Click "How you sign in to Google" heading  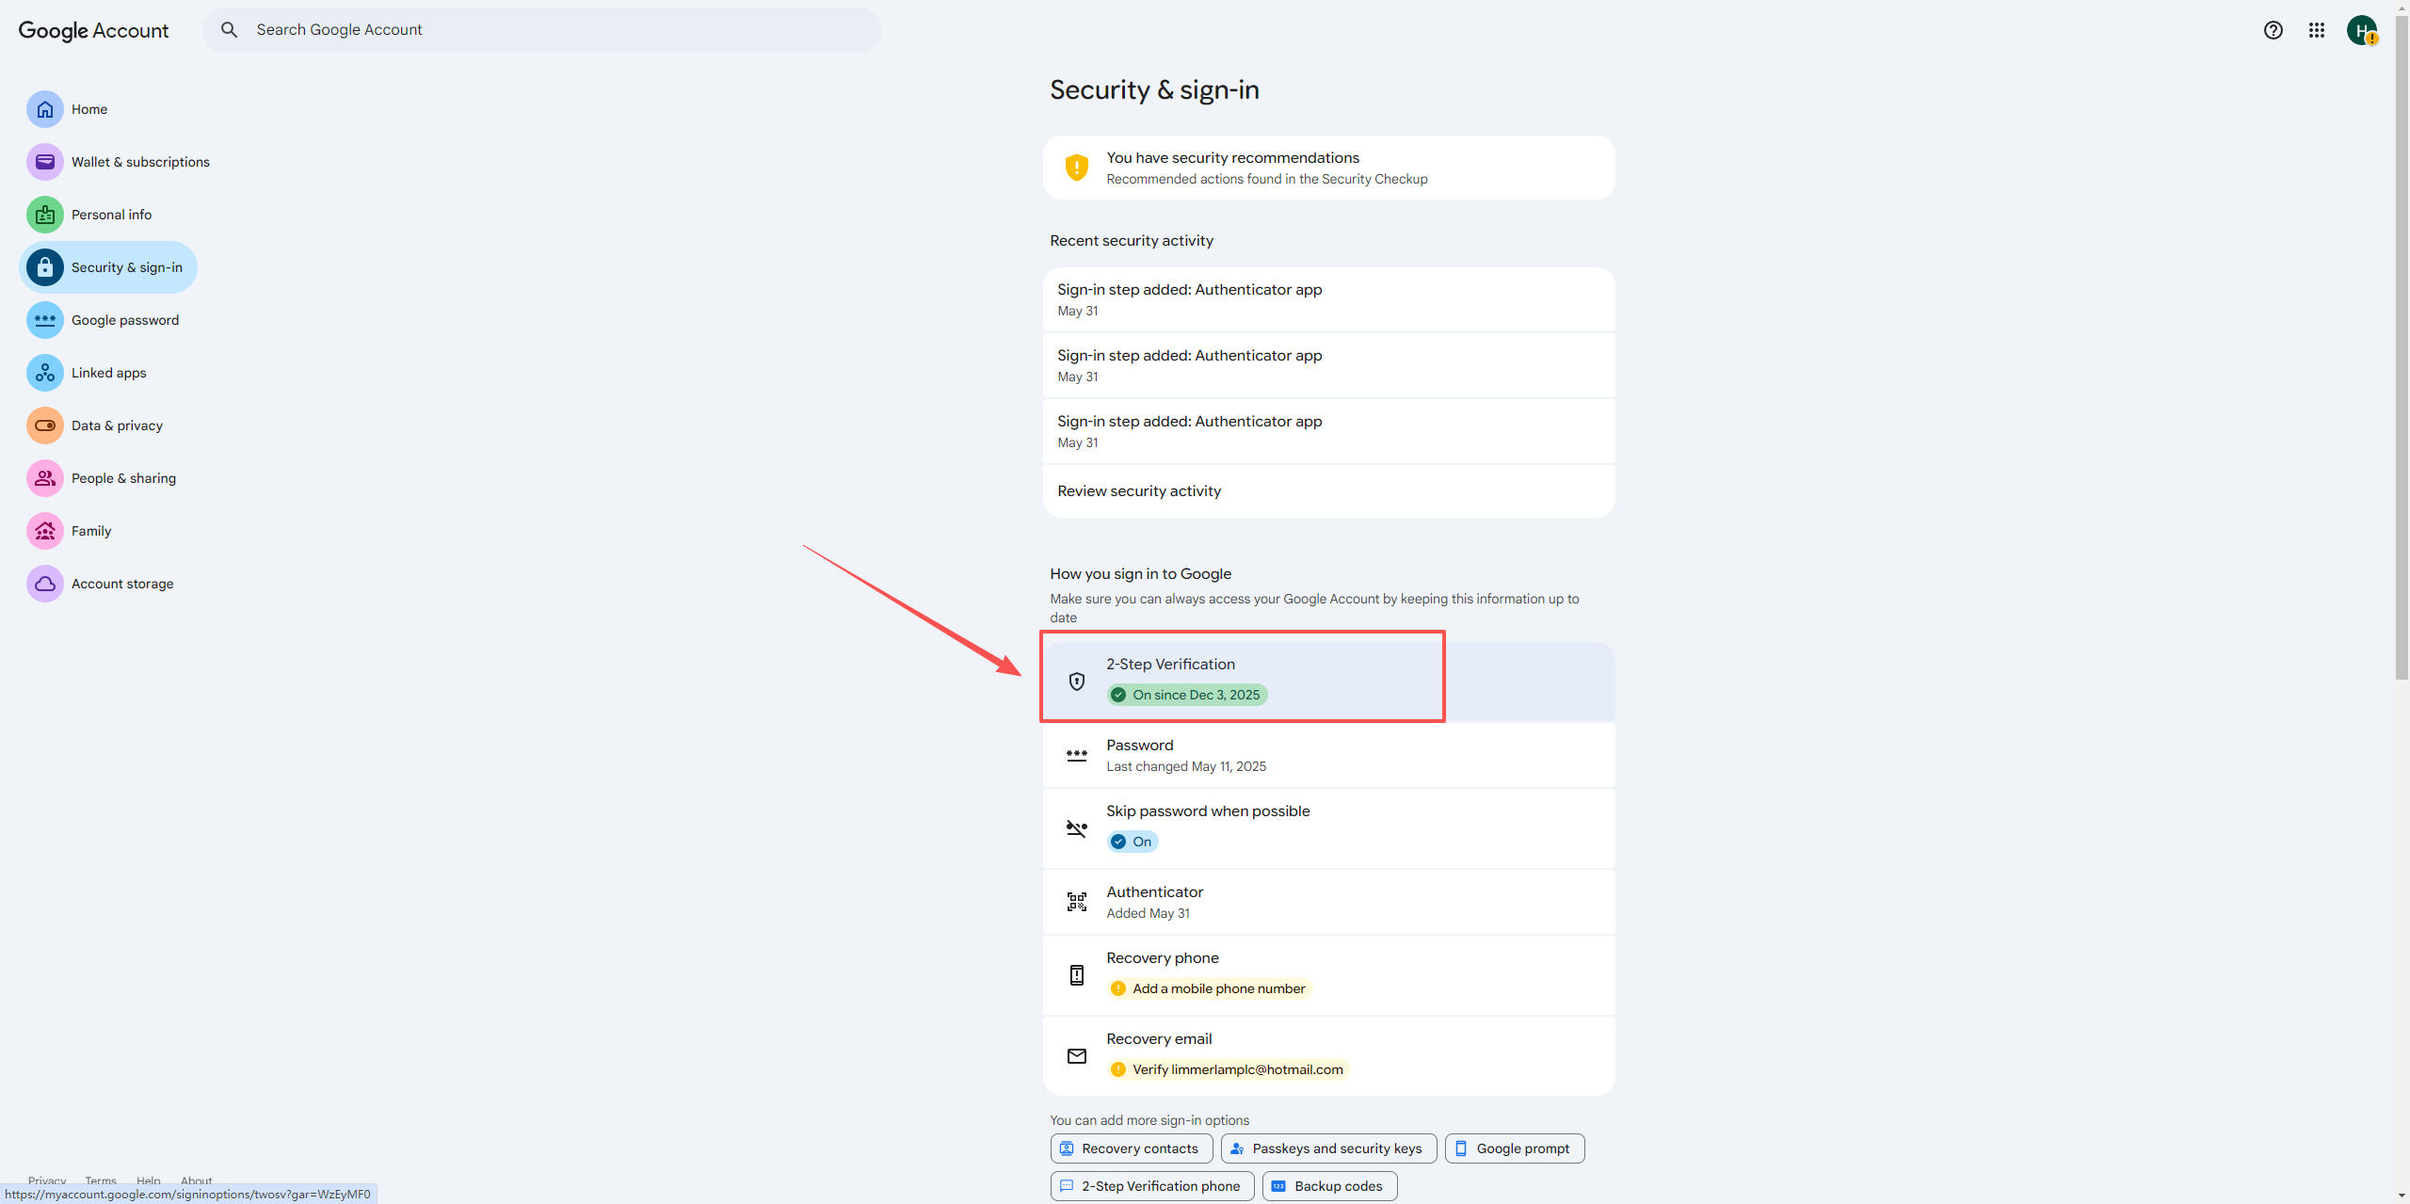pos(1141,574)
